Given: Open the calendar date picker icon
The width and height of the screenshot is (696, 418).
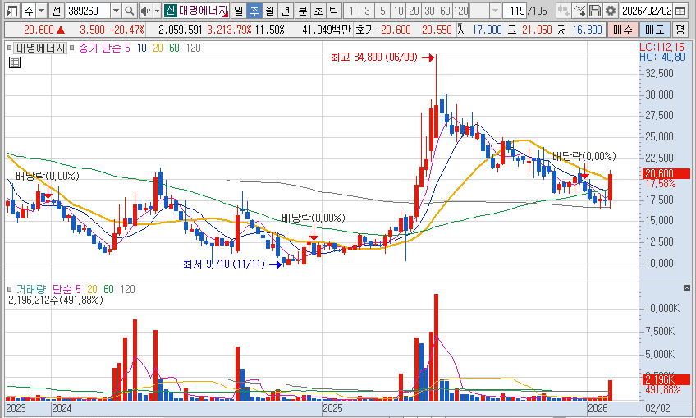Looking at the screenshot, I should pos(680,10).
